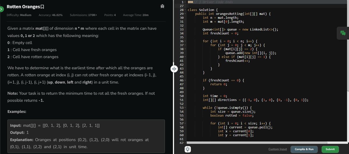Viewport: 349px width, 154px height.
Task: Place cursor on 'int time = 0;'
Action: pyautogui.click(x=215, y=96)
